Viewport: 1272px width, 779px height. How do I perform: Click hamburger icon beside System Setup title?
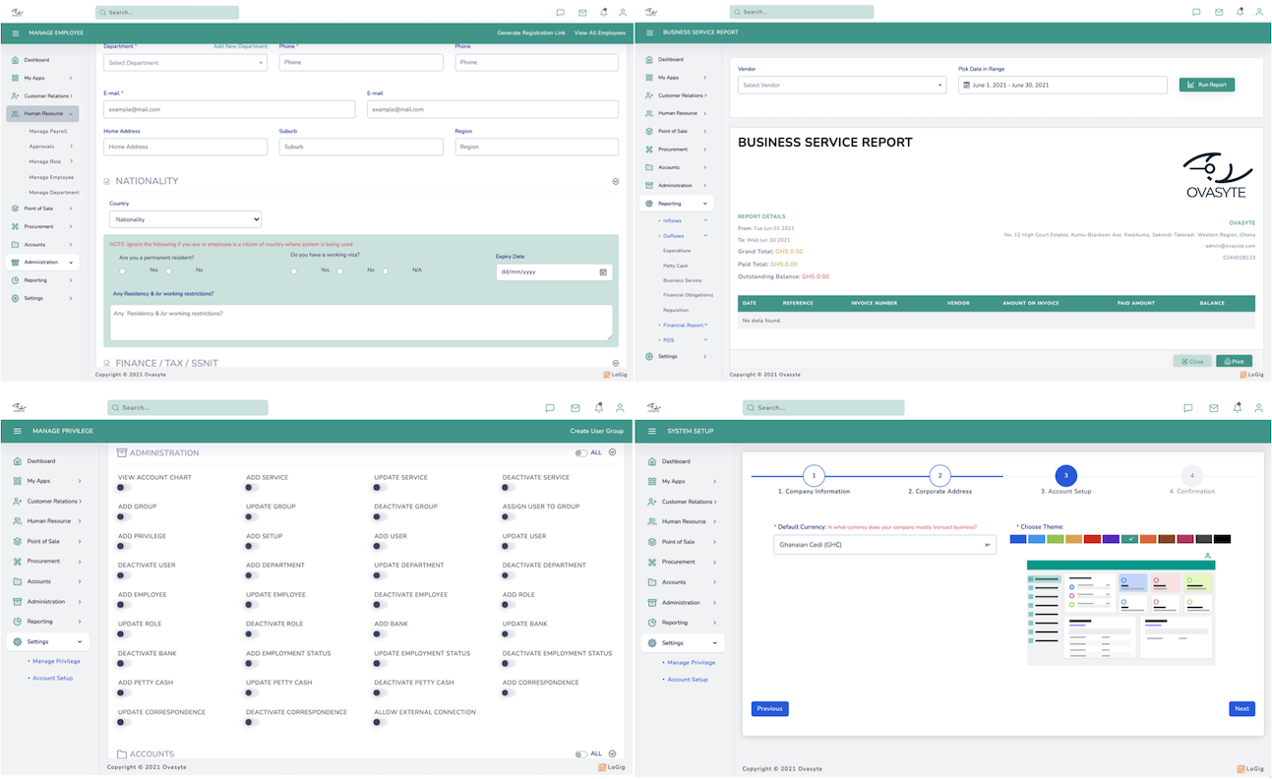pyautogui.click(x=651, y=431)
